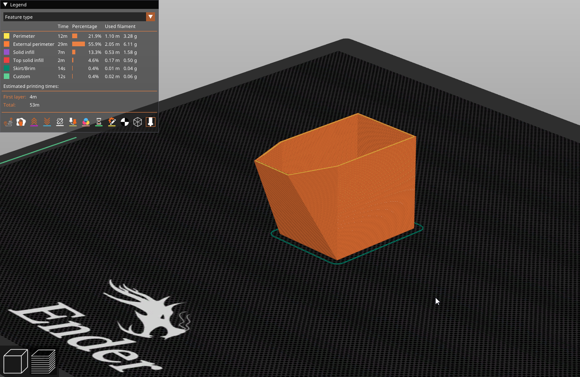Click the light green Custom color swatch

point(6,76)
